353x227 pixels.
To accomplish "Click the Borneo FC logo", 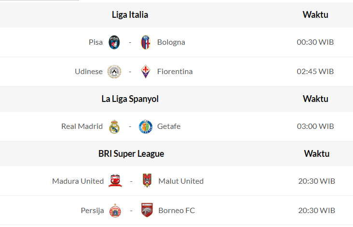I will 147,211.
